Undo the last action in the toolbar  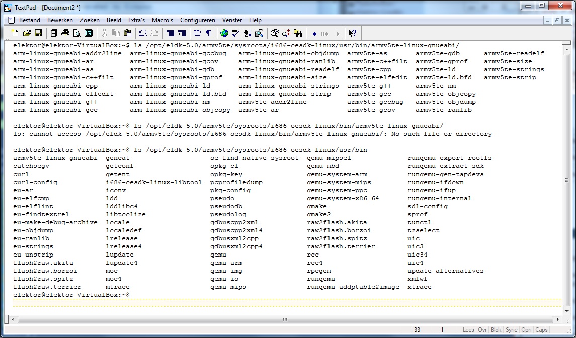point(143,33)
